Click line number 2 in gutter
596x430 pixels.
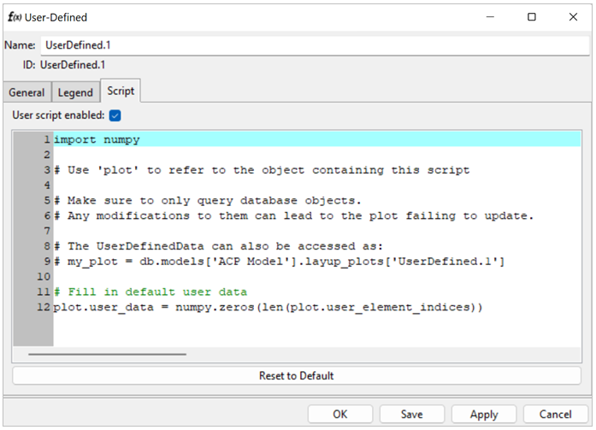pos(47,155)
